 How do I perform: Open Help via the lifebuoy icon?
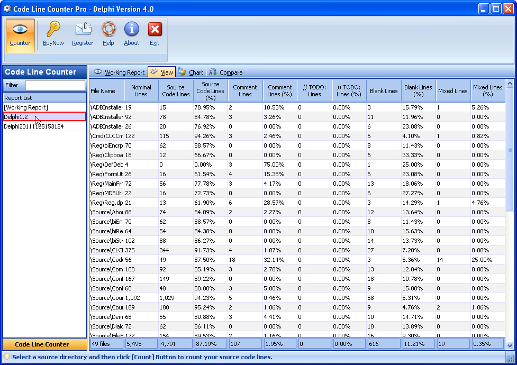click(x=108, y=30)
